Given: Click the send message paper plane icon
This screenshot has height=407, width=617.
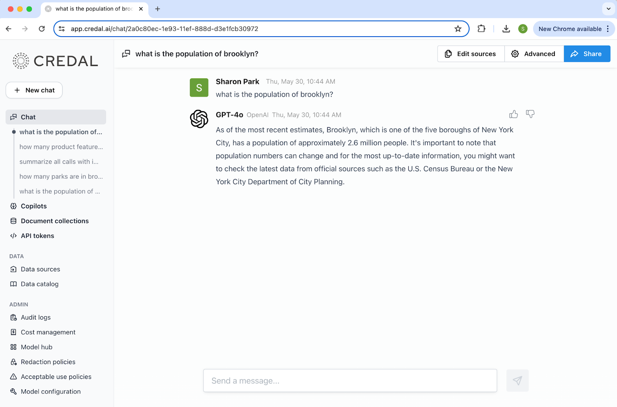Looking at the screenshot, I should [517, 381].
